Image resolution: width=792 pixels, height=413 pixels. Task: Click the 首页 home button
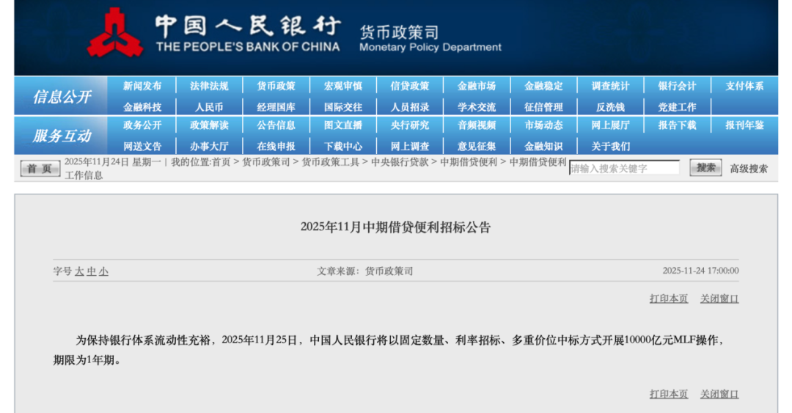[40, 169]
